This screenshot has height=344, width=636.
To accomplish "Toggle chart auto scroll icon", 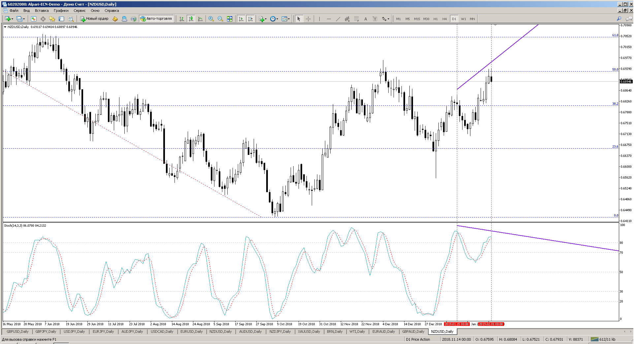I will point(241,19).
